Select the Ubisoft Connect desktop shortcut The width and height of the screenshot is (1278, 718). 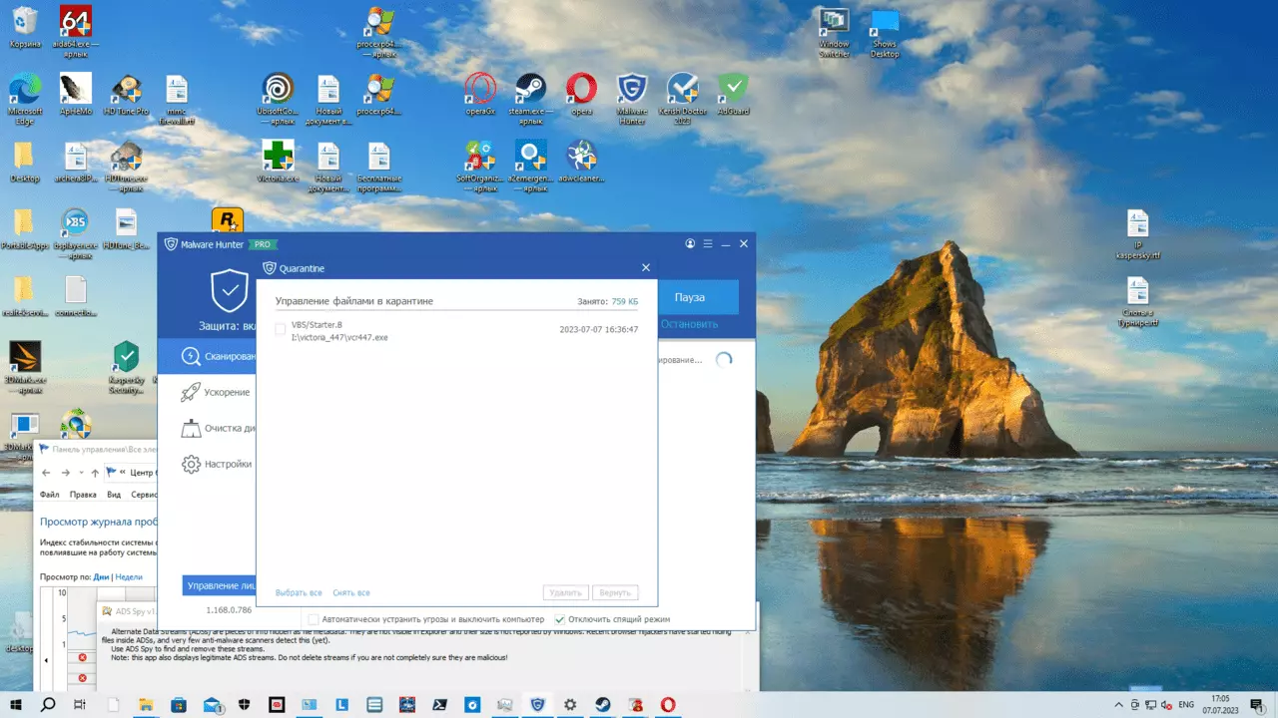278,99
